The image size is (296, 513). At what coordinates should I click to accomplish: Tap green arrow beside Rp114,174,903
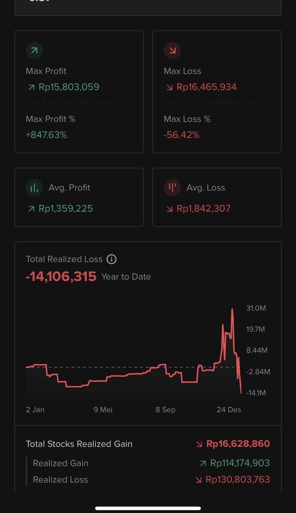click(x=203, y=463)
